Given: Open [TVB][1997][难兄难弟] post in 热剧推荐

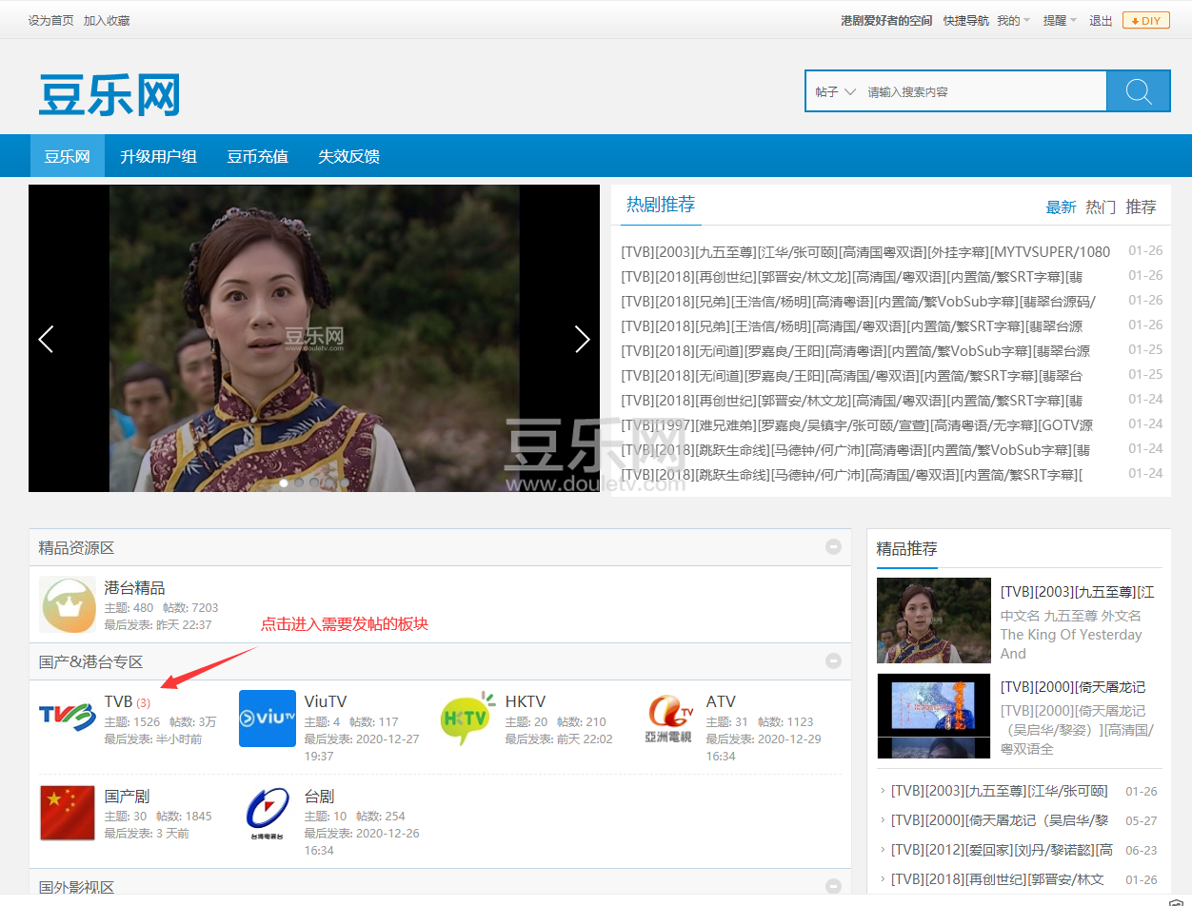Looking at the screenshot, I should 857,424.
